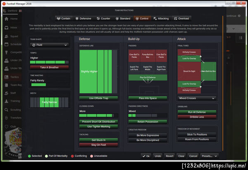Image resolution: width=248 pixels, height=170 pixels.
Task: Click the Clear button
Action: click(x=181, y=156)
